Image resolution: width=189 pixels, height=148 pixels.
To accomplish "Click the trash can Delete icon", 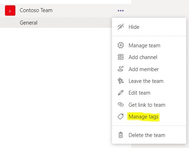I will (121, 135).
